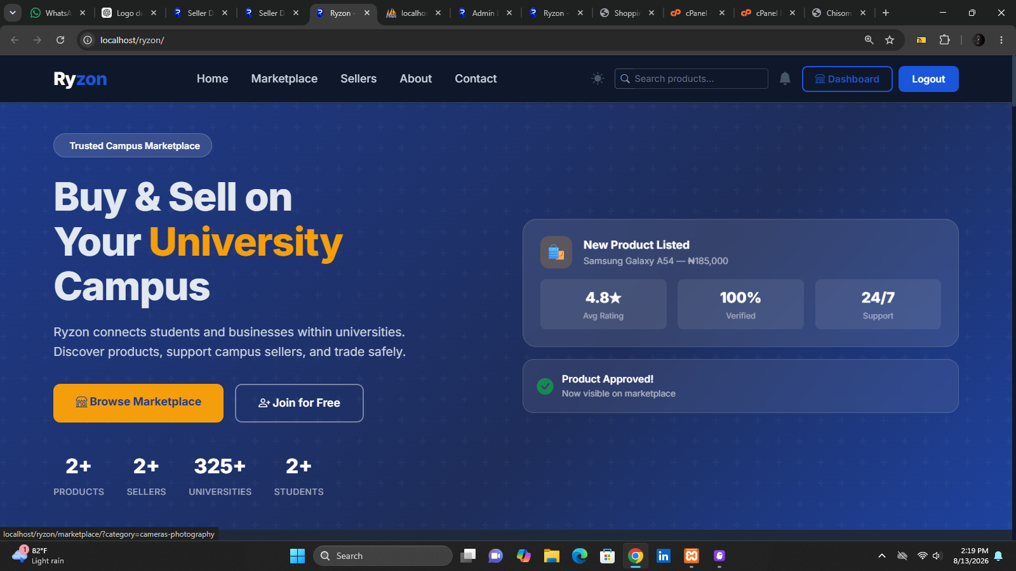Click the Ryzon logo

point(80,79)
